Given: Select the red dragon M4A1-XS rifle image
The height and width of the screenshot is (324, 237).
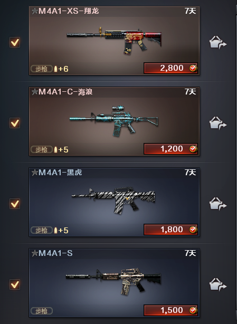Looking at the screenshot, I should pyautogui.click(x=114, y=41).
